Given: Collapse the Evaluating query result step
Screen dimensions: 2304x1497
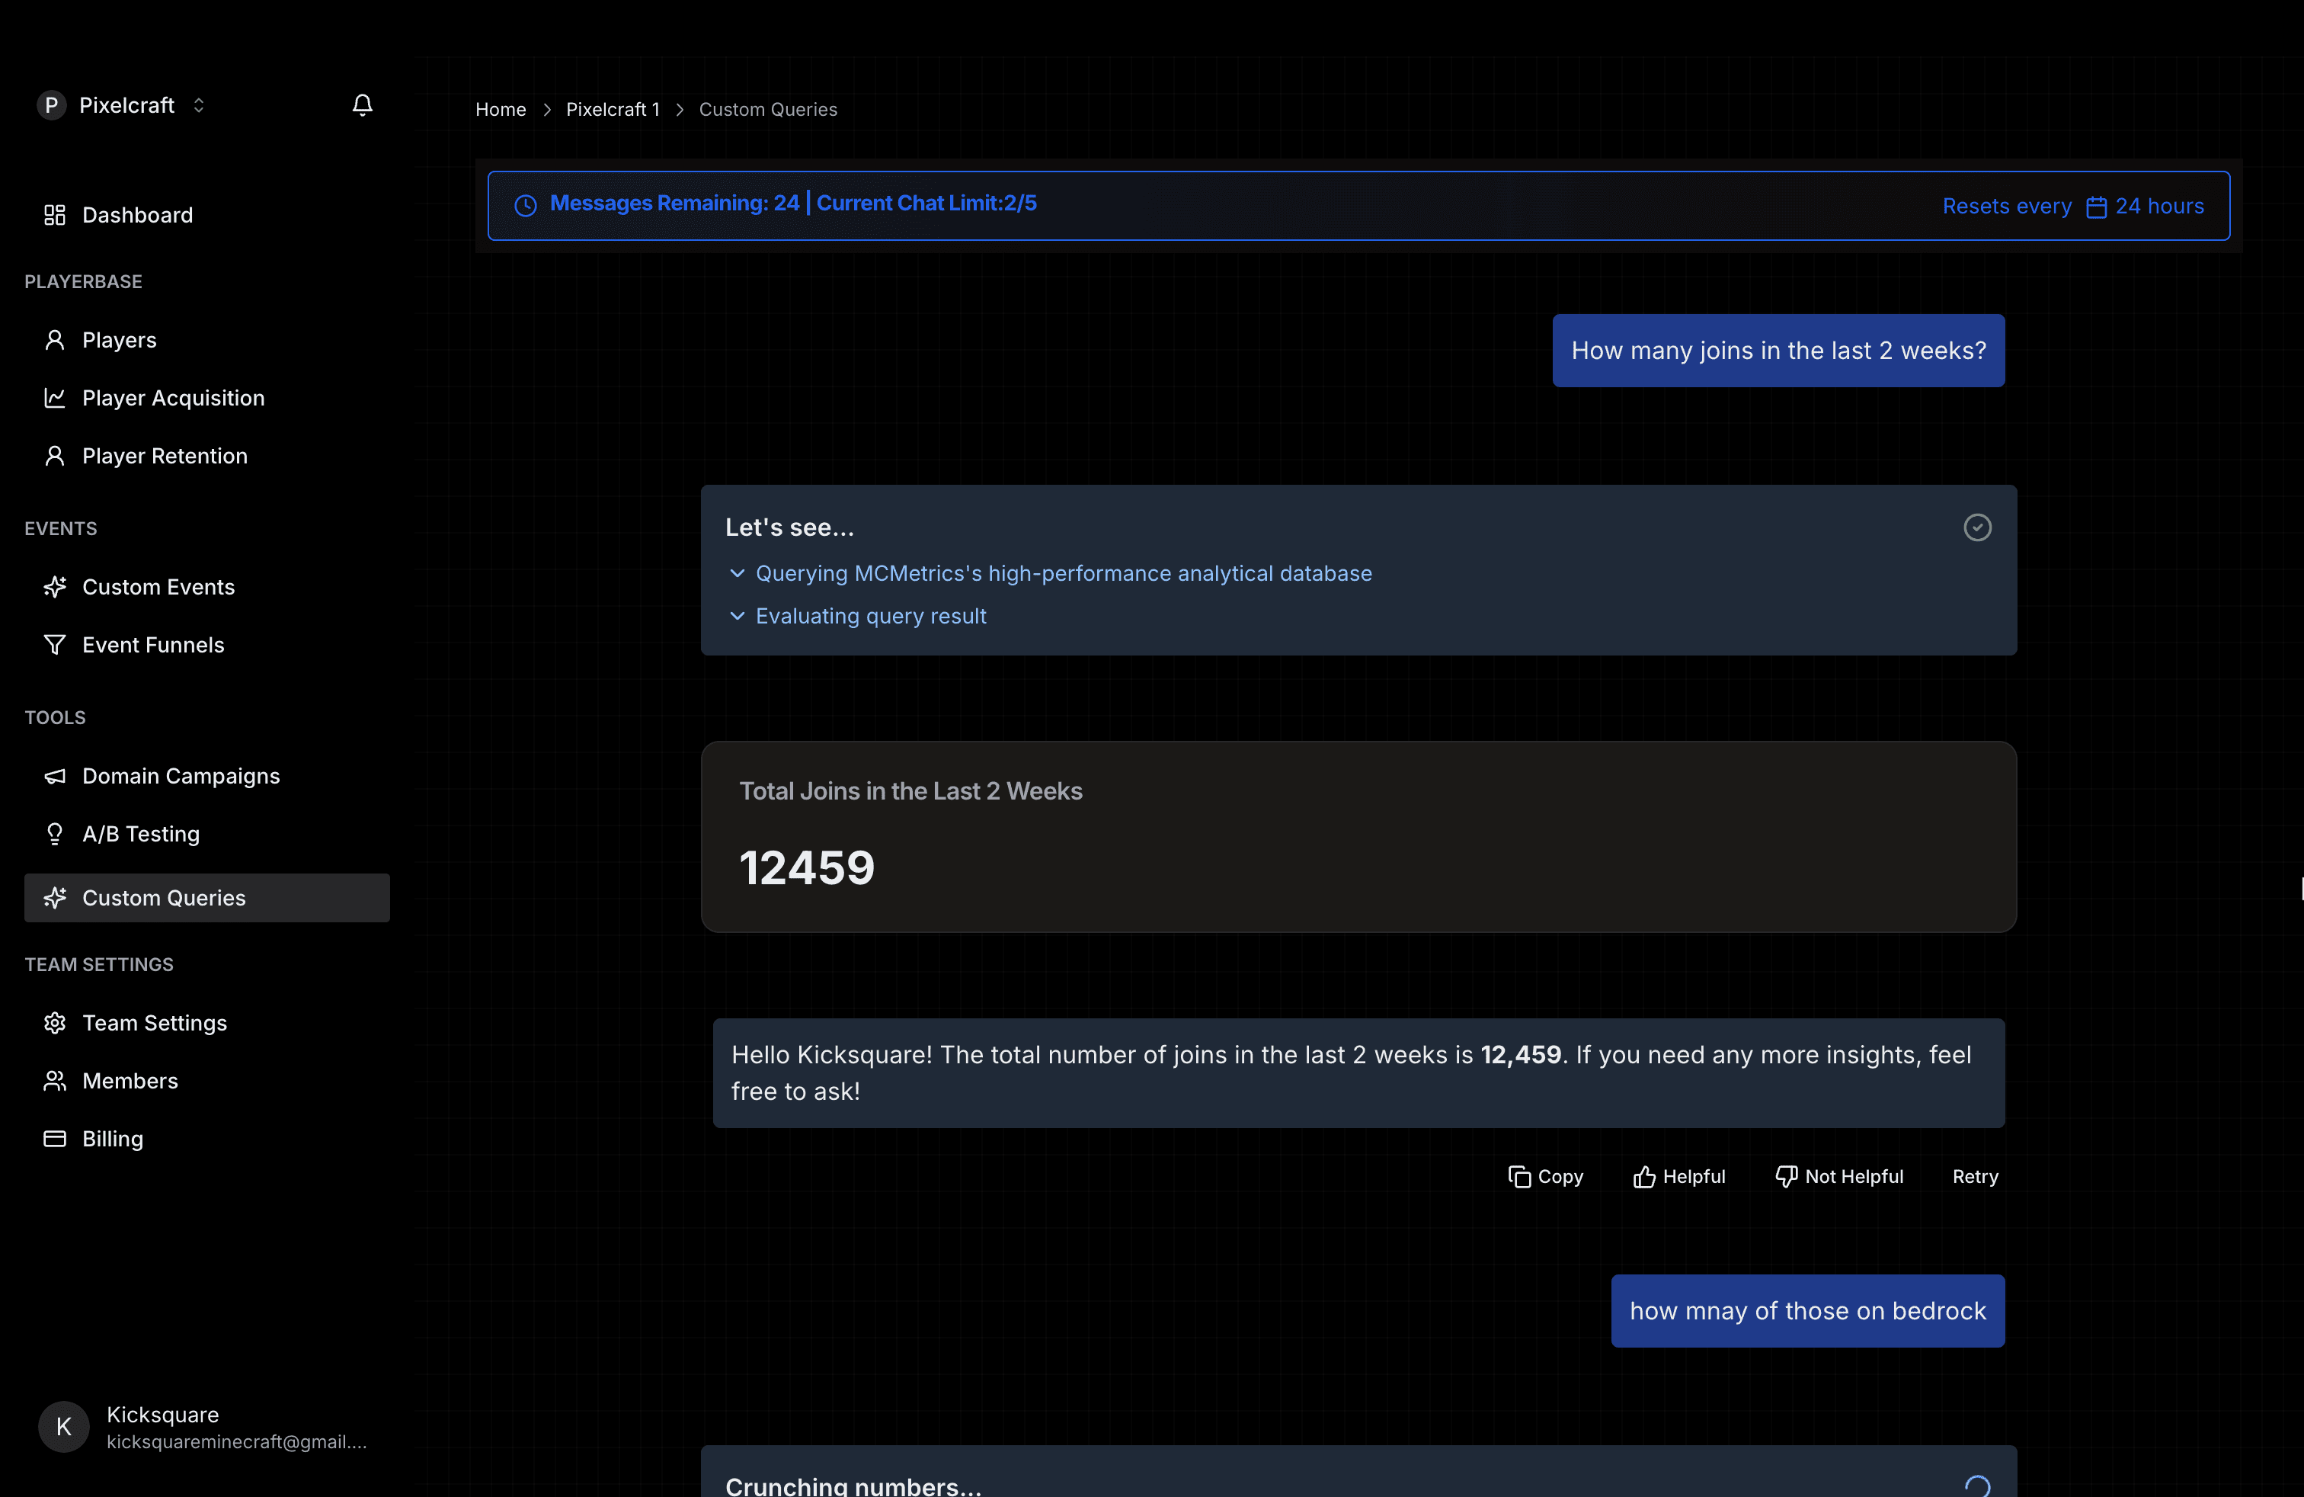Looking at the screenshot, I should coord(738,616).
